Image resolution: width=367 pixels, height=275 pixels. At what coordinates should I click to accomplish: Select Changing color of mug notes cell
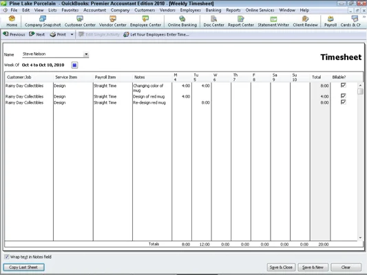pos(152,88)
